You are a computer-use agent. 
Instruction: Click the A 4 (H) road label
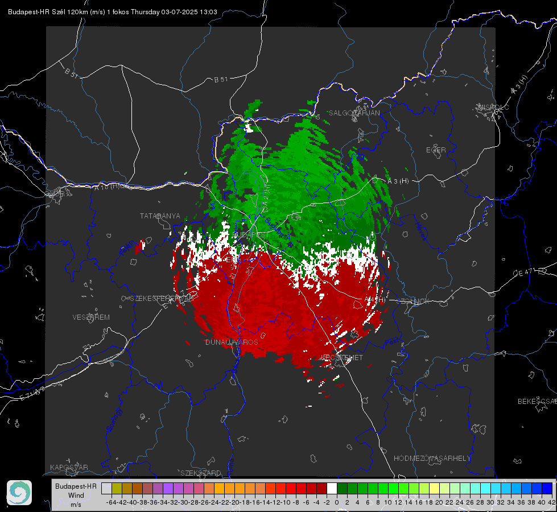[374, 300]
